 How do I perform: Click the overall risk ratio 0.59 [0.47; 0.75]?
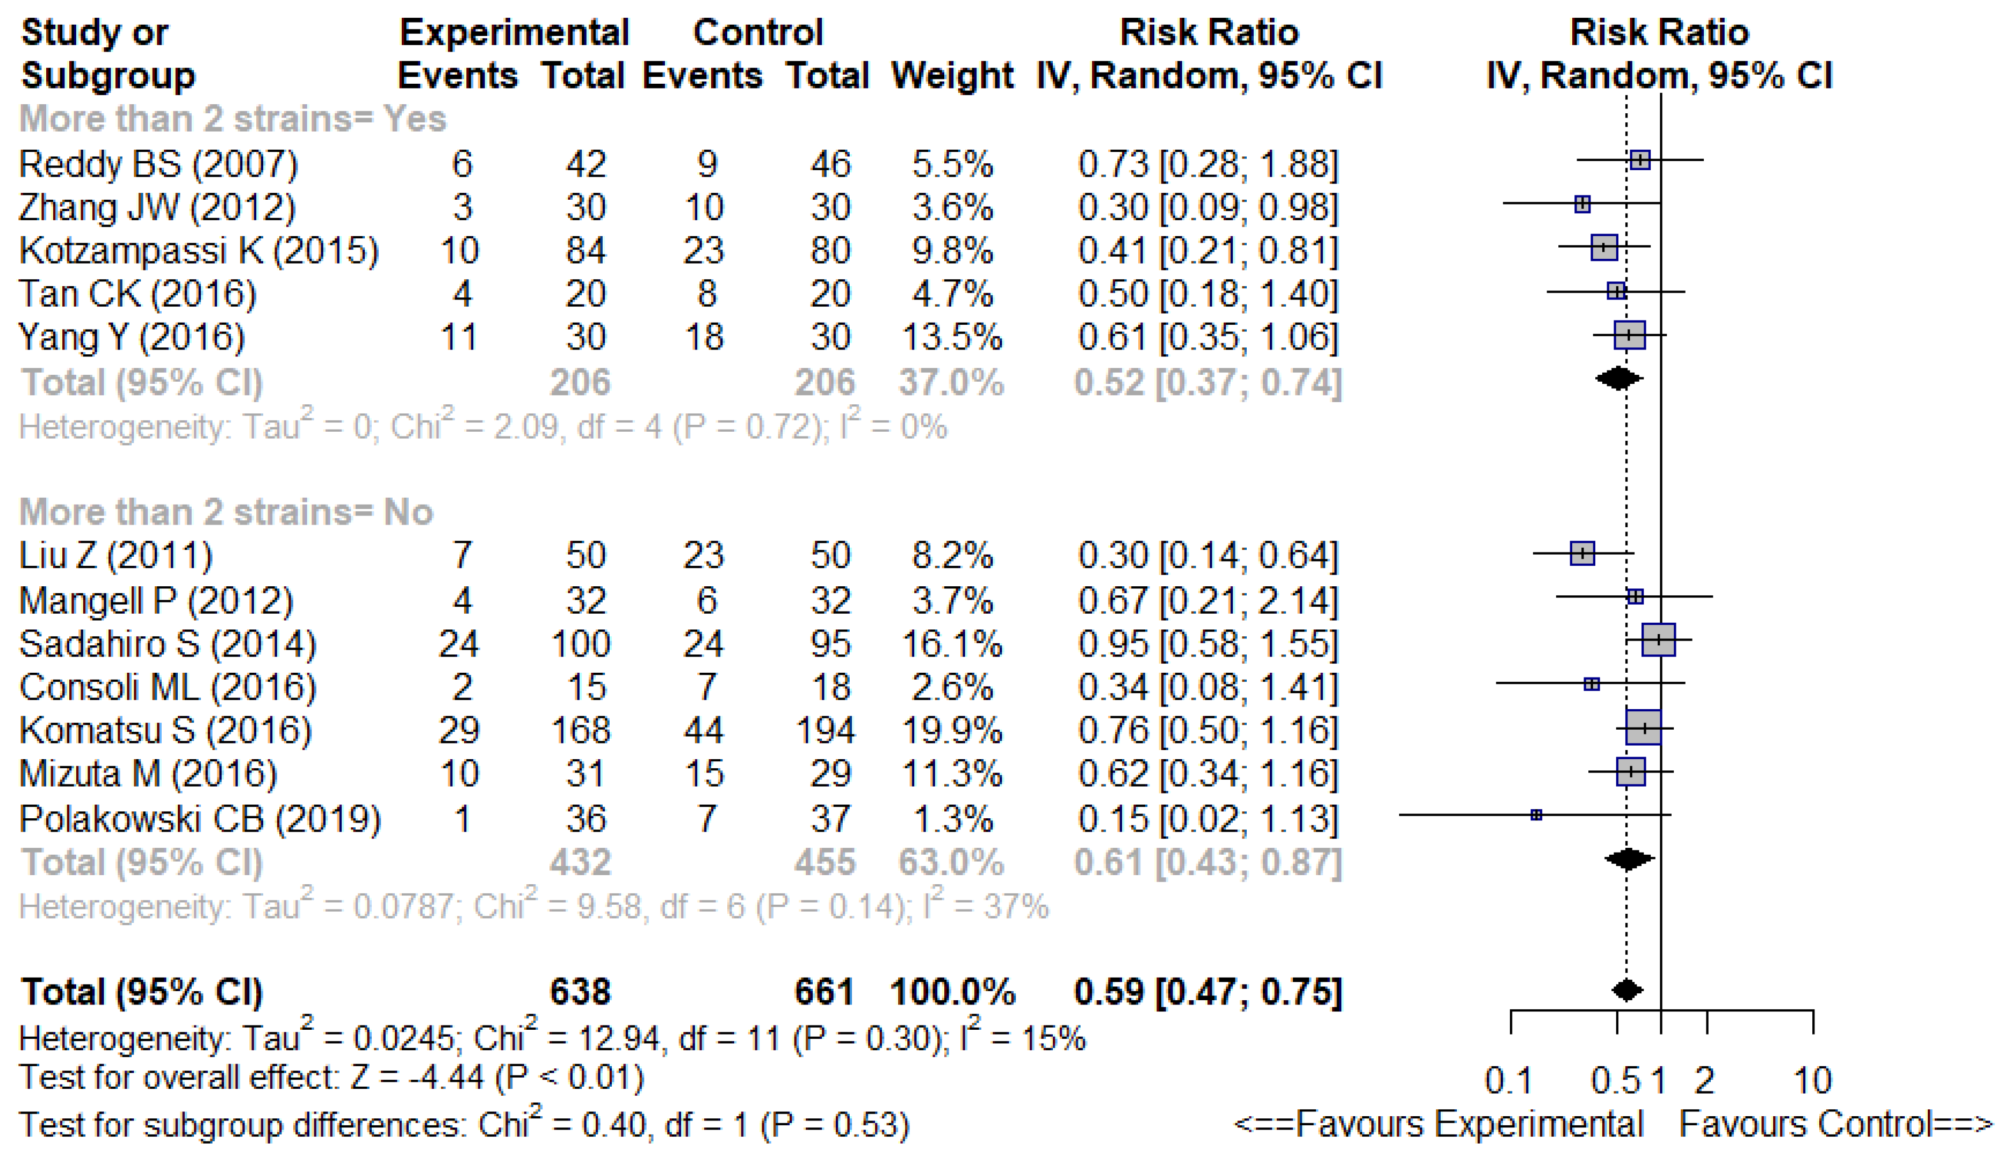coord(1208,992)
